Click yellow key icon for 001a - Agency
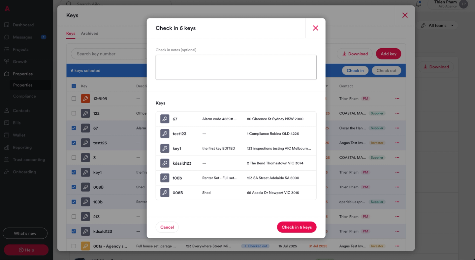Screen dimensions: 475x260 [85, 246]
